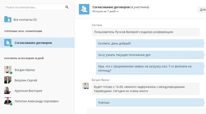Select contact Лапотин Александр Сергеевич
The width and height of the screenshot is (206, 114).
click(37, 101)
